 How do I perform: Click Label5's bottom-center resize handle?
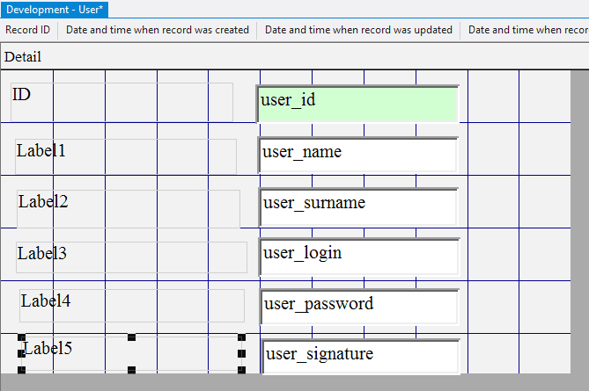(131, 369)
